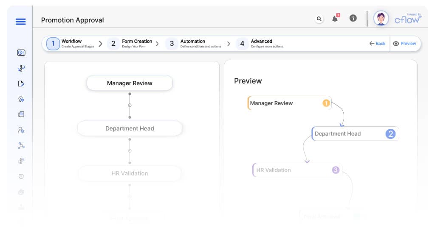Open the process flow sidebar icon
The height and width of the screenshot is (244, 435).
click(21, 146)
